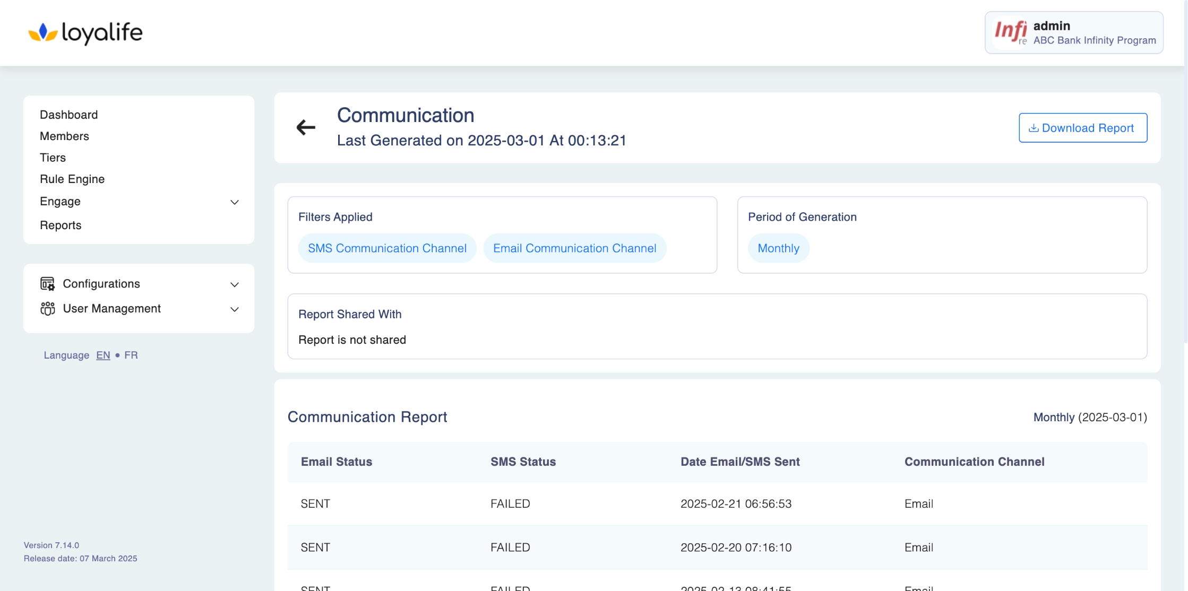Click the Email Communication Channel filter chip
The width and height of the screenshot is (1188, 591).
point(574,248)
